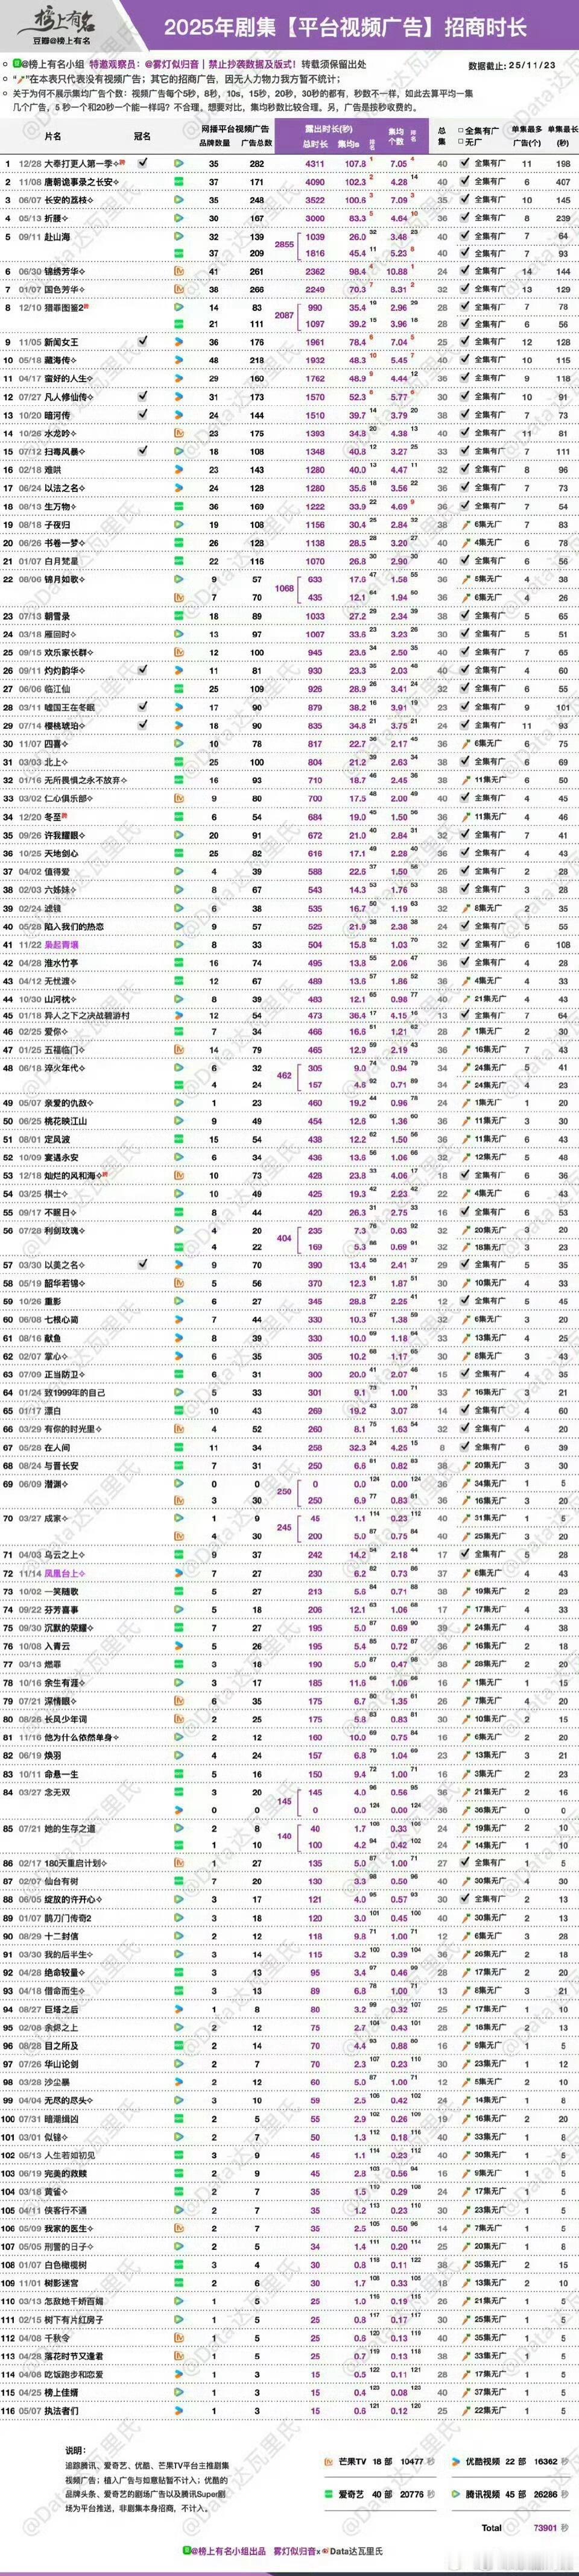Select the 单集最多广告(个) column header

tap(527, 136)
